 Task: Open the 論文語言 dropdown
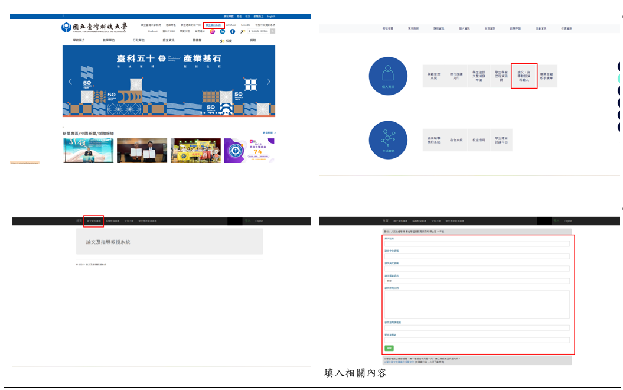coord(477,281)
